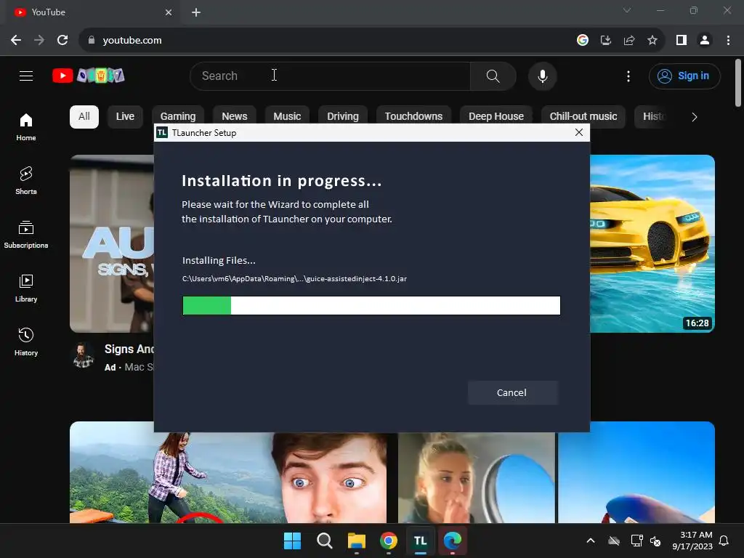Close the TLauncher Setup dialog
This screenshot has width=744, height=558.
coord(579,132)
